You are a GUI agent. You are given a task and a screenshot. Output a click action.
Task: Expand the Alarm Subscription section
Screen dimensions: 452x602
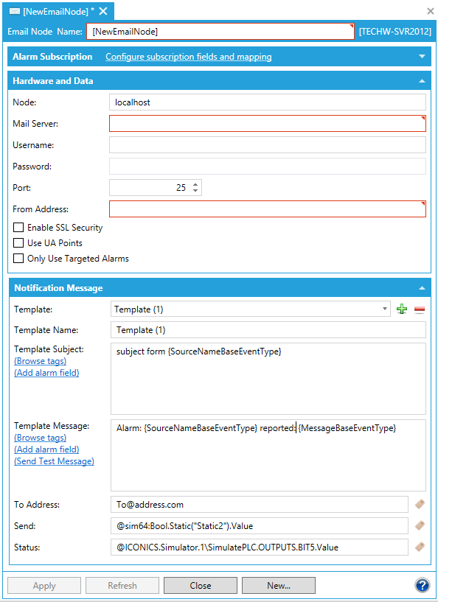coord(422,57)
